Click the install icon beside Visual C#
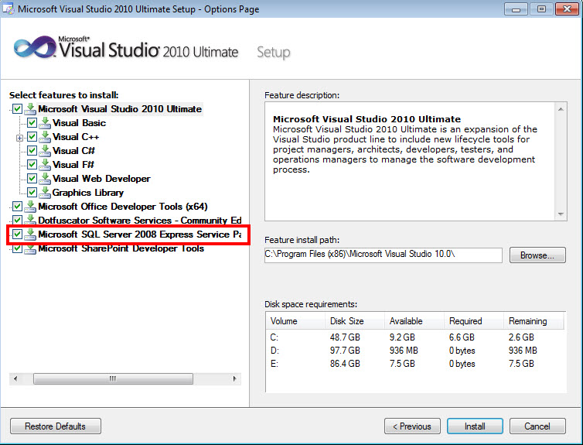Viewport: 583px width, 445px height. click(45, 151)
